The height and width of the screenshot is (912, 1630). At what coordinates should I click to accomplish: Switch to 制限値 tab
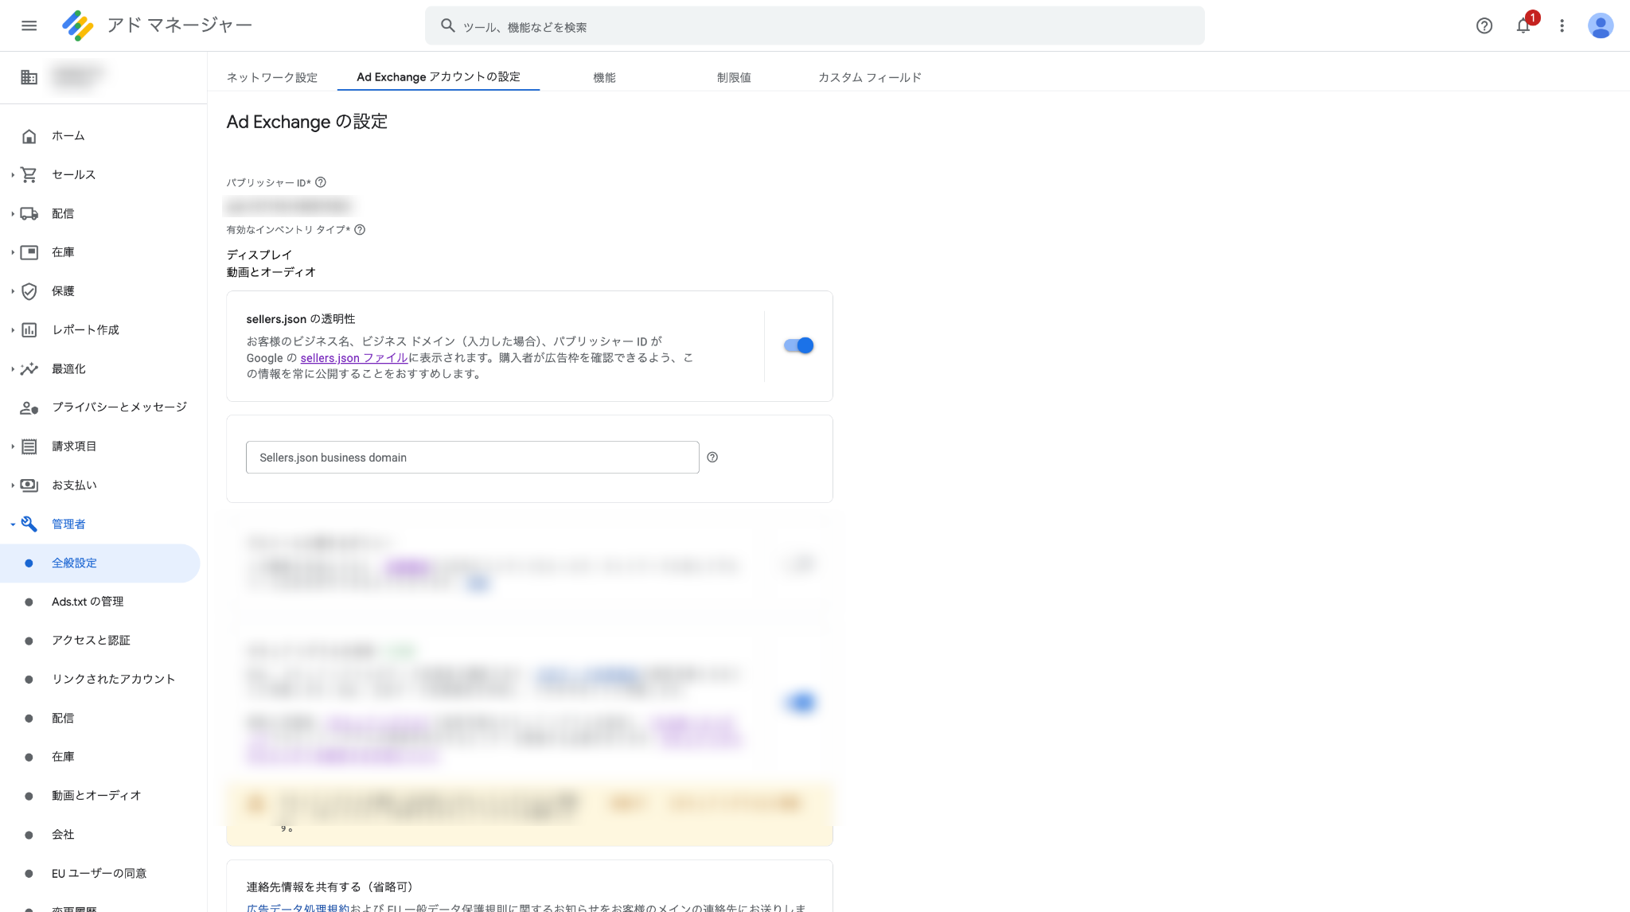click(734, 77)
